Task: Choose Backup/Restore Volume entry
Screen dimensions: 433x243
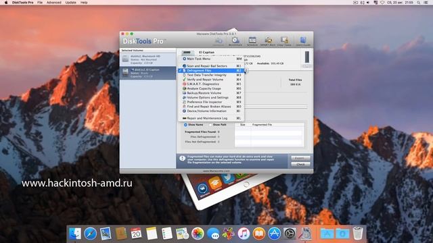Action: [x=211, y=93]
